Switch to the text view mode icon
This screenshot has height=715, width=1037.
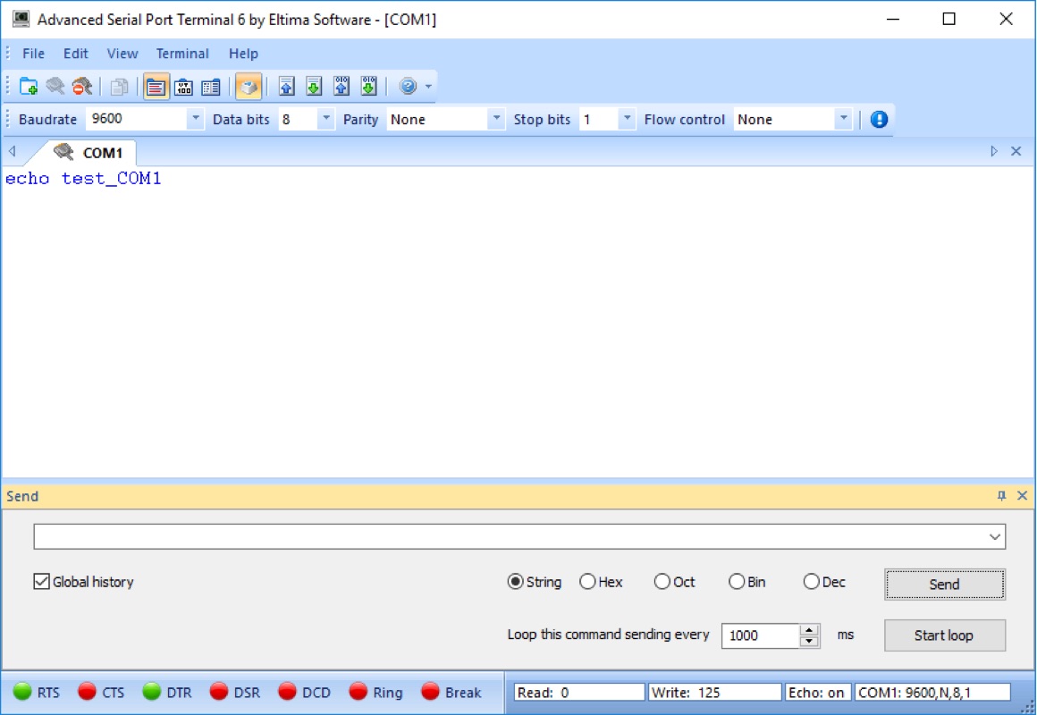156,87
